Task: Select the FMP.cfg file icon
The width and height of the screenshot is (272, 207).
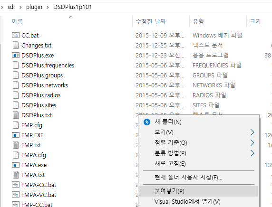Action: (16, 125)
